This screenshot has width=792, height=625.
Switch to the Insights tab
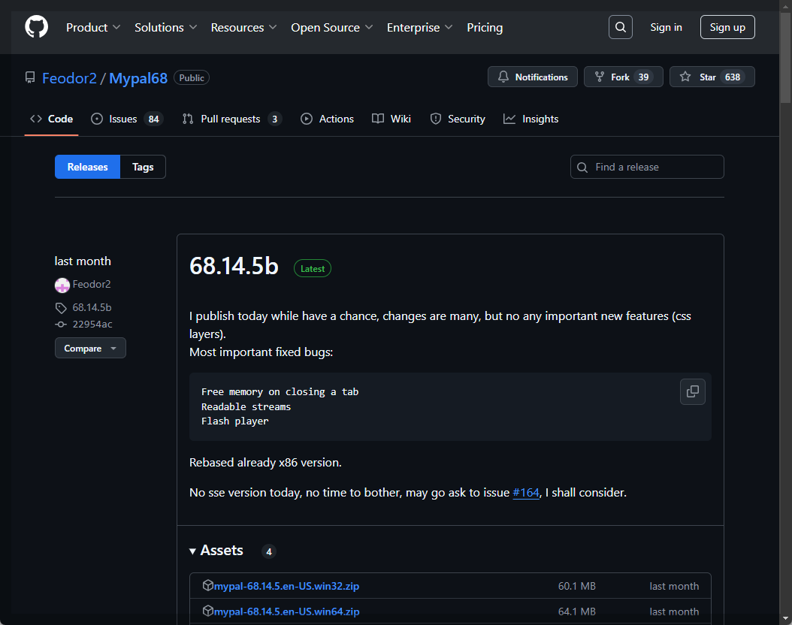531,119
